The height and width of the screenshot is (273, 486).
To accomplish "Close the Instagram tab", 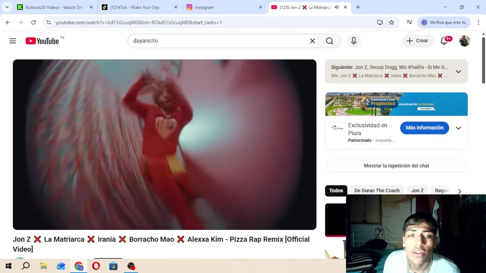I will coord(260,7).
